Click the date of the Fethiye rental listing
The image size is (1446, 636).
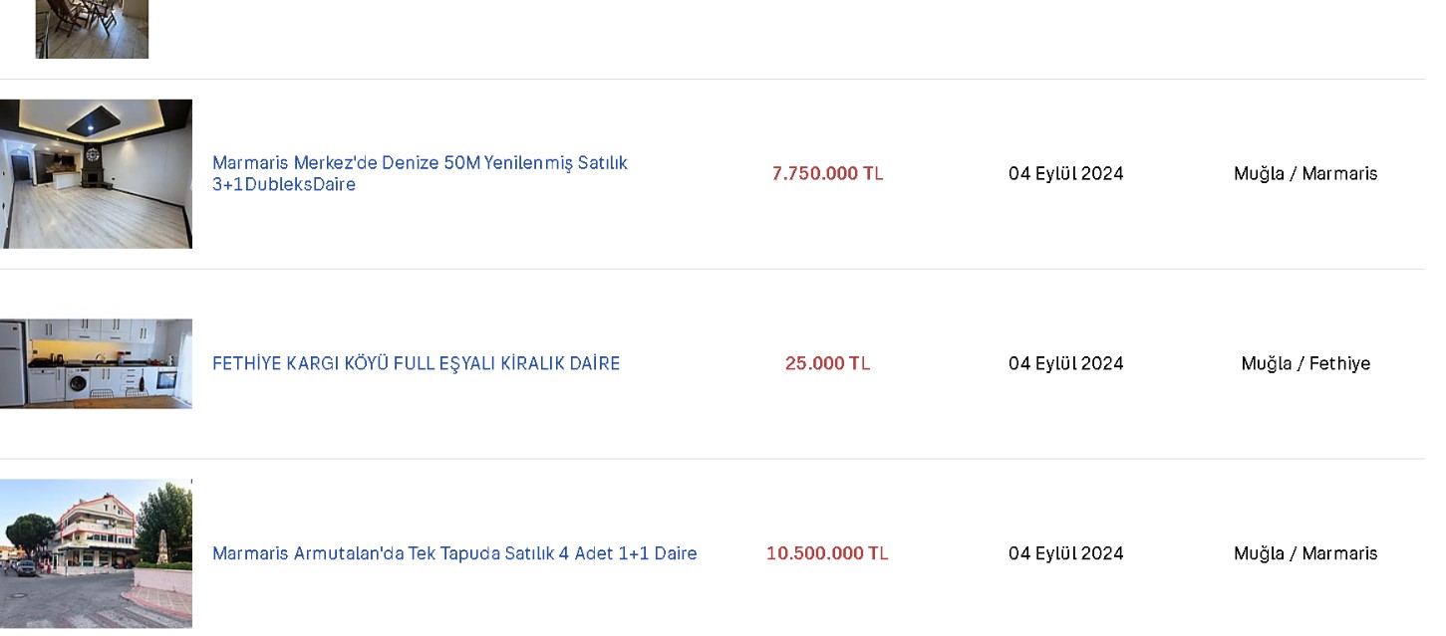tap(1065, 363)
